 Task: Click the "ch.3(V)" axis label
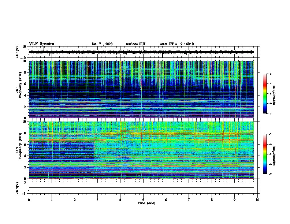pyautogui.click(x=17, y=188)
